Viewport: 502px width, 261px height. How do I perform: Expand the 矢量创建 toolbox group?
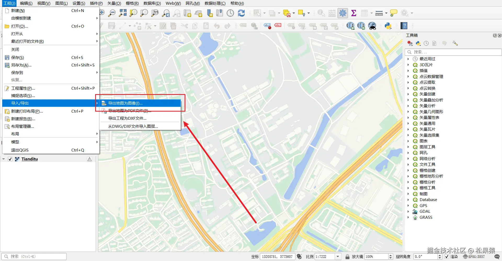point(408,94)
